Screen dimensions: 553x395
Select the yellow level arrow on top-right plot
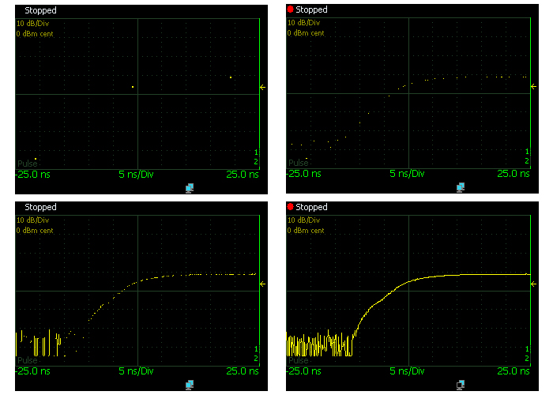[533, 87]
